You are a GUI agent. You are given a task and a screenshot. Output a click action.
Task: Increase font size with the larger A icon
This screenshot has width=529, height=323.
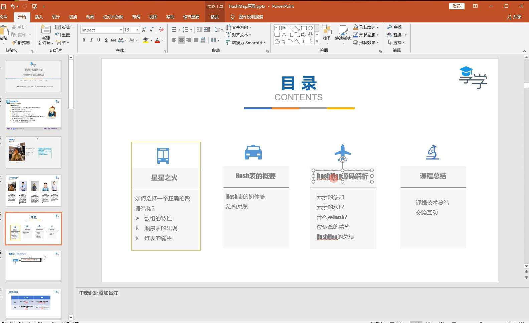pos(144,30)
